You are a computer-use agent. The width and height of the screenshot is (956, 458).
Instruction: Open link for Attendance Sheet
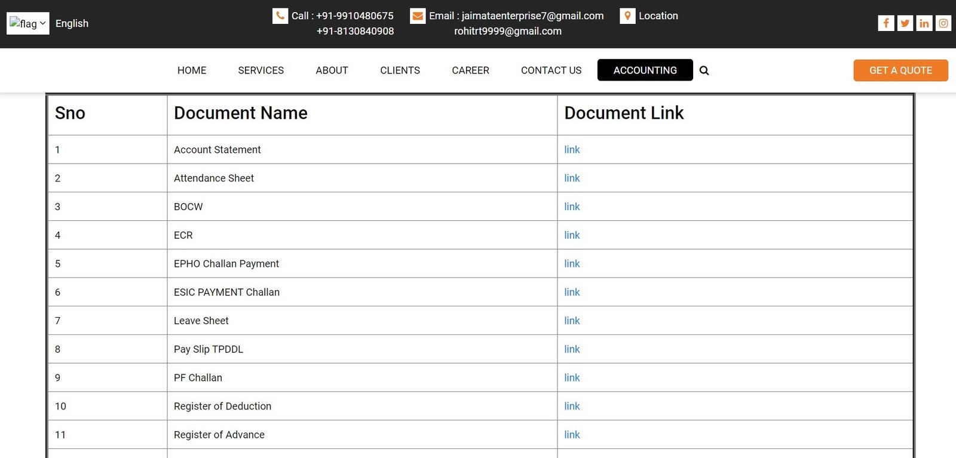click(x=572, y=179)
